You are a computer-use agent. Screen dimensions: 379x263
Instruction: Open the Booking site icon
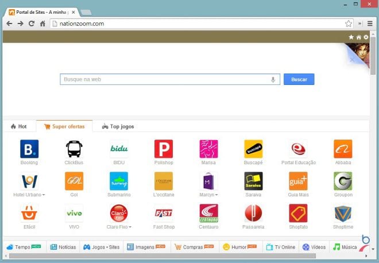29,149
